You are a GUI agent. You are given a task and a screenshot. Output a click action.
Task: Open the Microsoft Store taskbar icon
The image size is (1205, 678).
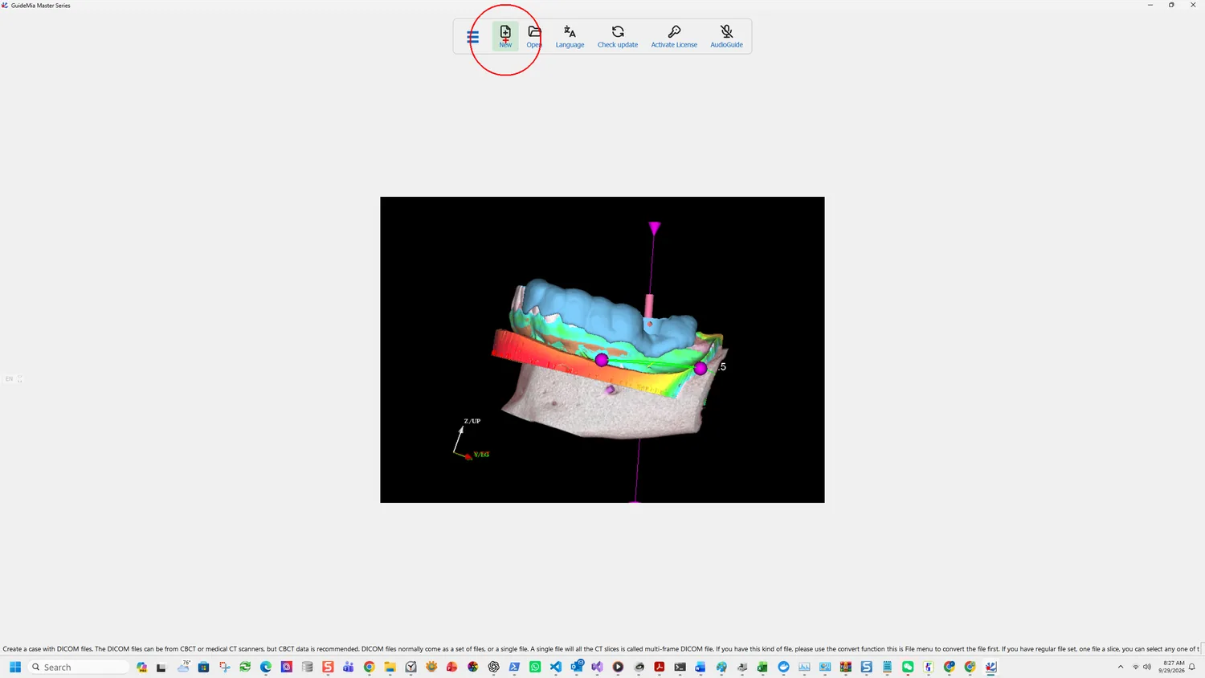click(x=203, y=667)
